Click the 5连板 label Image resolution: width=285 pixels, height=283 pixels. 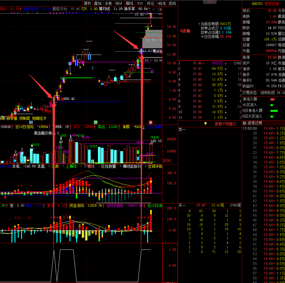185,31
